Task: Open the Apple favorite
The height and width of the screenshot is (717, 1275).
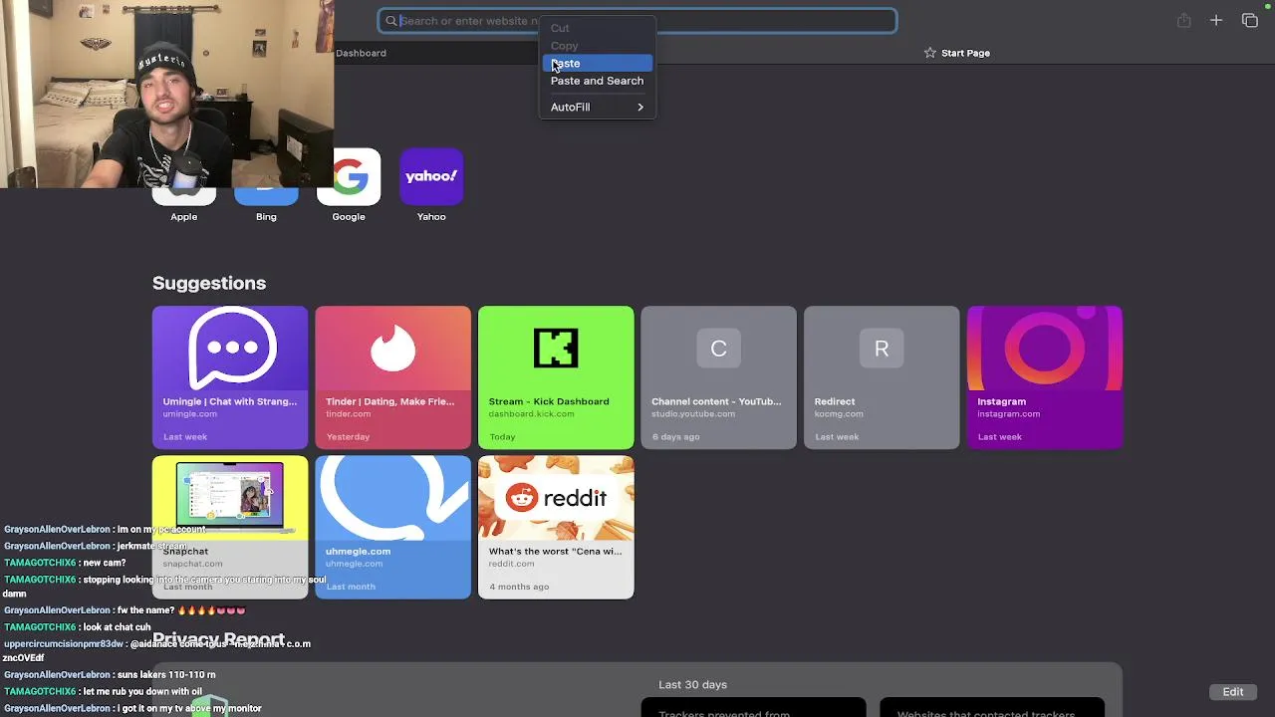Action: click(x=183, y=197)
